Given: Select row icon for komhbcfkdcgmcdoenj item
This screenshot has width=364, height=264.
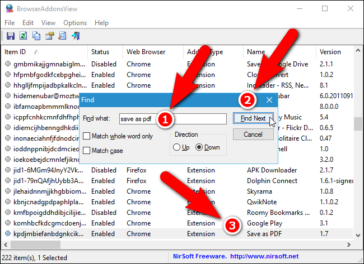Looking at the screenshot, I should click(8, 223).
